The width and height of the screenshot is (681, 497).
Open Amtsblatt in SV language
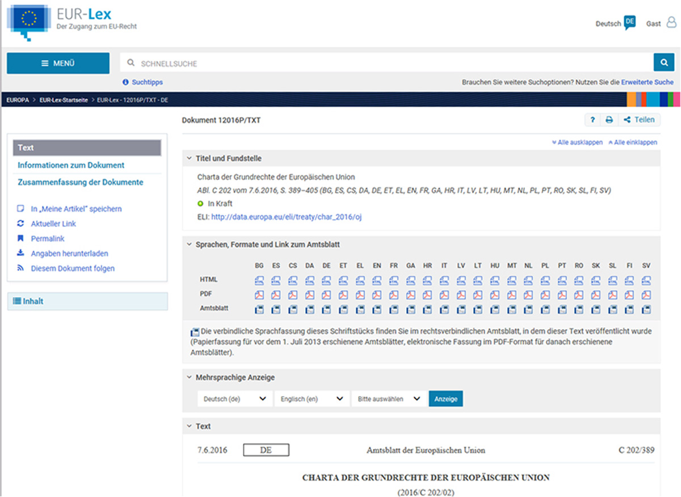(646, 310)
